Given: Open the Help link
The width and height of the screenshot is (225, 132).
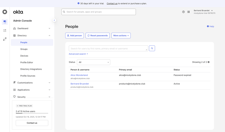Looking at the screenshot, I should click(x=210, y=26).
